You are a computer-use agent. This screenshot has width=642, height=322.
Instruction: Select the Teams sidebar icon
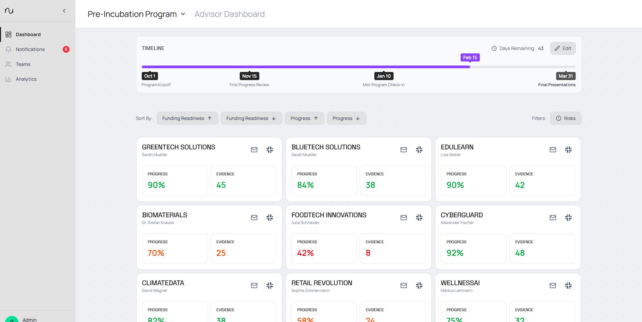8,64
